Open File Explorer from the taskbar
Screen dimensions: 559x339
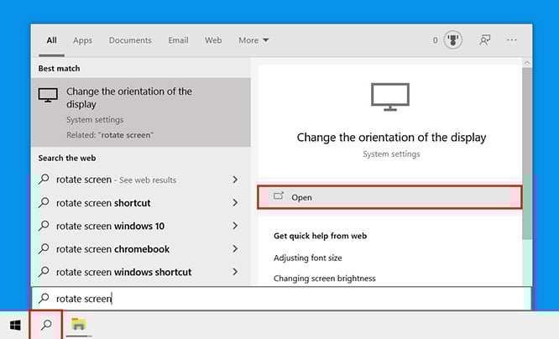pos(79,325)
